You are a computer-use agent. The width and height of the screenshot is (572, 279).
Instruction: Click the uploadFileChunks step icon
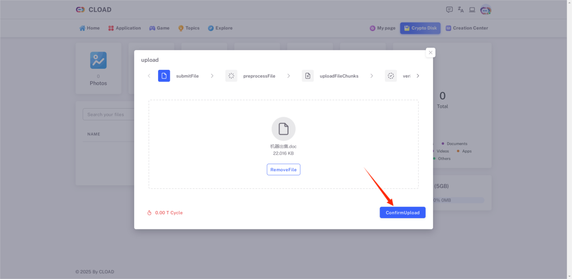point(308,76)
